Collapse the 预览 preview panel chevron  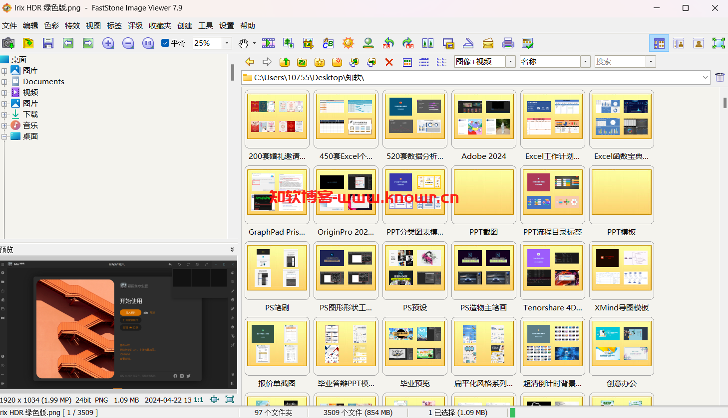click(x=232, y=250)
